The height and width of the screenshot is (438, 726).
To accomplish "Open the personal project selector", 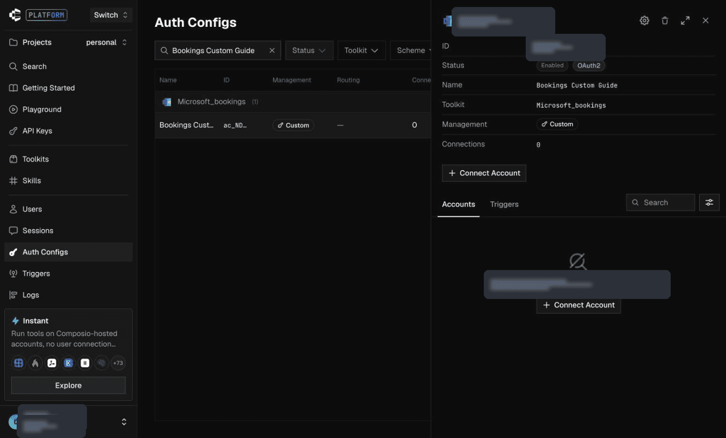I will pyautogui.click(x=106, y=42).
